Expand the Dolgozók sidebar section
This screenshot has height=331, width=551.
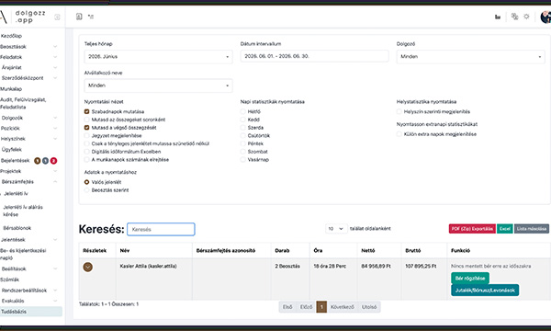pyautogui.click(x=55, y=118)
